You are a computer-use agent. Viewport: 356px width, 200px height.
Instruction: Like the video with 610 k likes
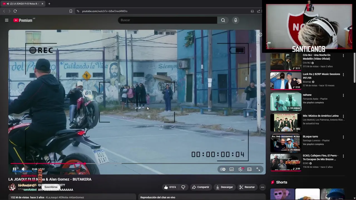pos(170,187)
